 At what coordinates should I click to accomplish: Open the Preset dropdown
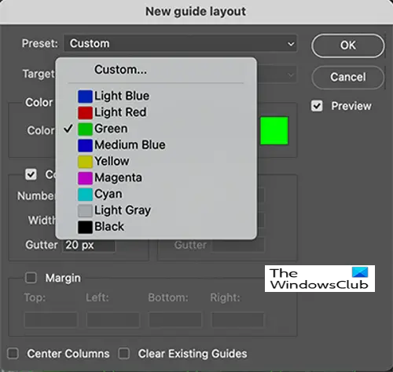pyautogui.click(x=181, y=43)
